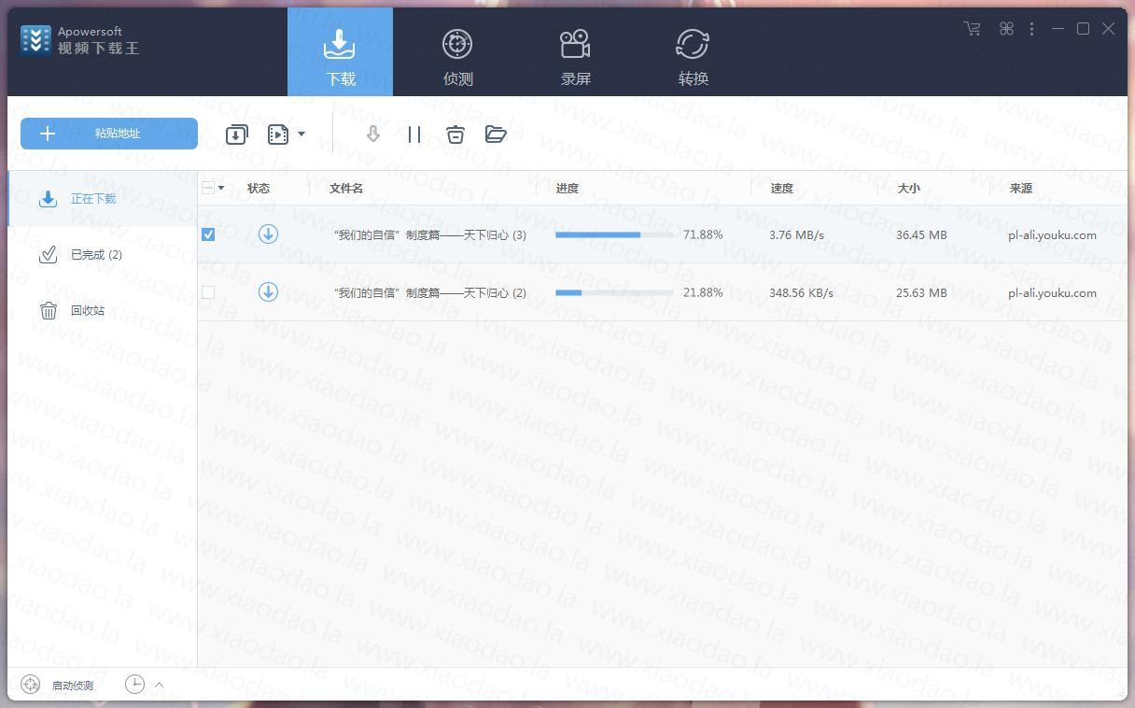Click the 21.88% progress bar

click(x=614, y=292)
